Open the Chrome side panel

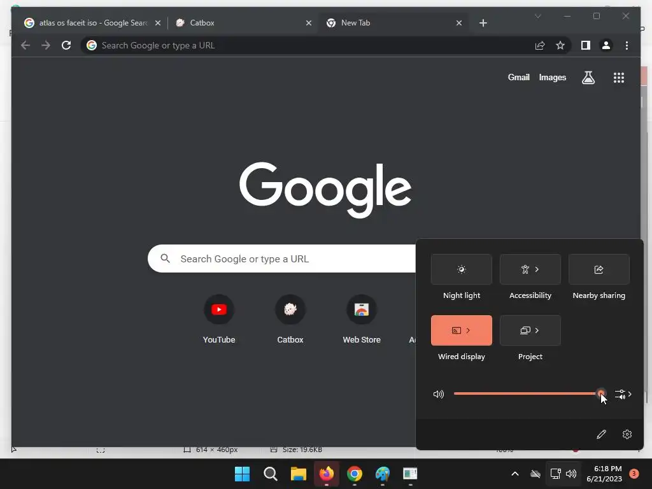[586, 45]
